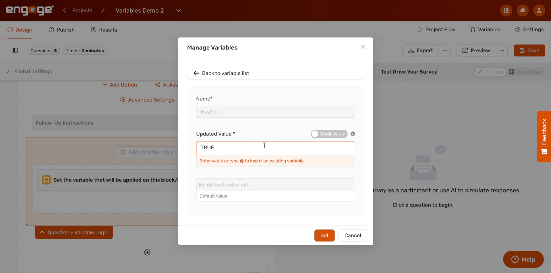551x273 pixels.
Task: Click the Projects breadcrumb
Action: click(82, 10)
